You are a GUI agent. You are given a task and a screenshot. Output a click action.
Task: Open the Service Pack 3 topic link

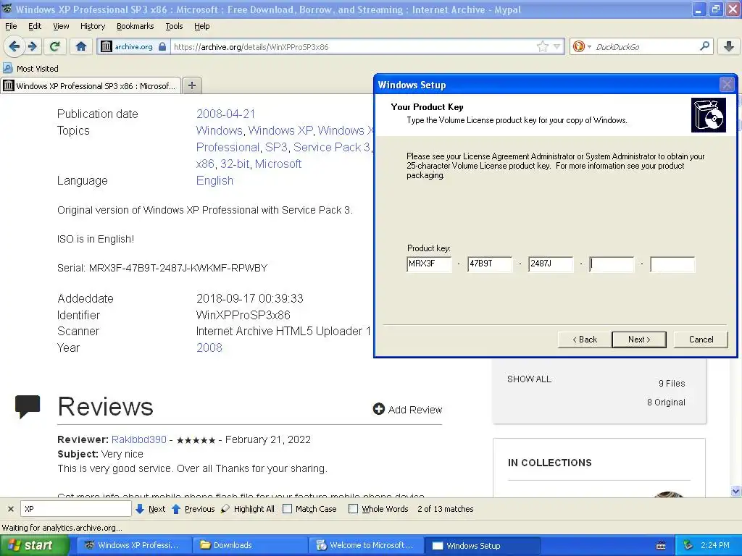pos(332,147)
